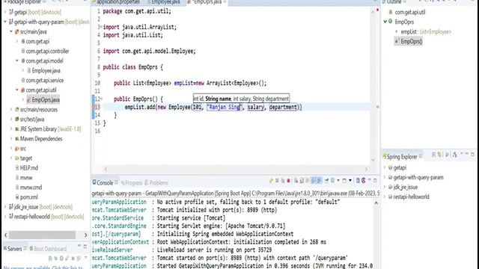
Task: Click the department parameter placeholder on line 13
Action: pyautogui.click(x=283, y=107)
